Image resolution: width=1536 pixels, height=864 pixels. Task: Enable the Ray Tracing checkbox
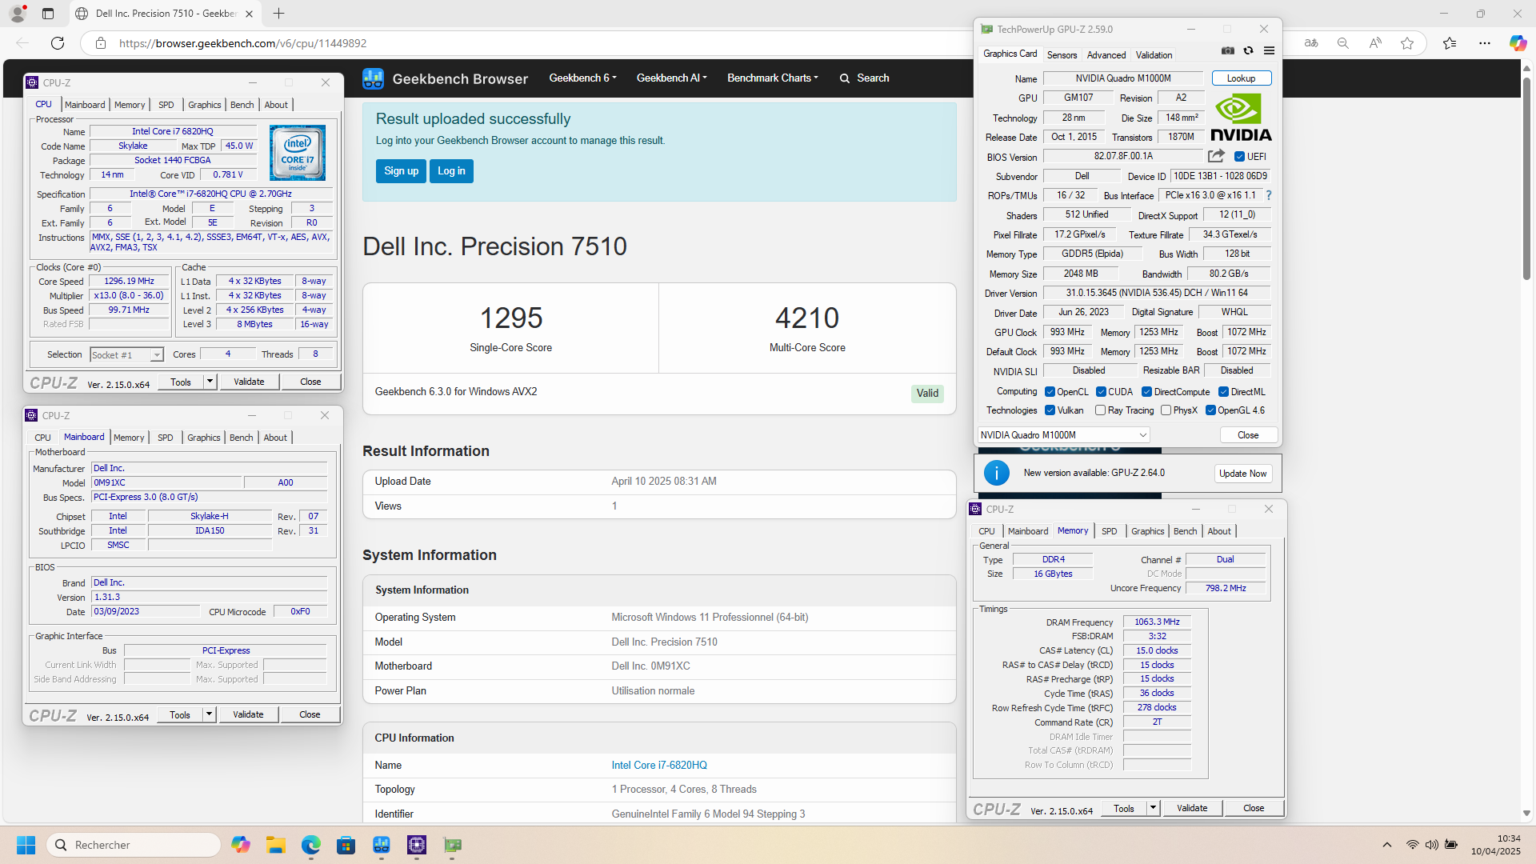(1100, 410)
